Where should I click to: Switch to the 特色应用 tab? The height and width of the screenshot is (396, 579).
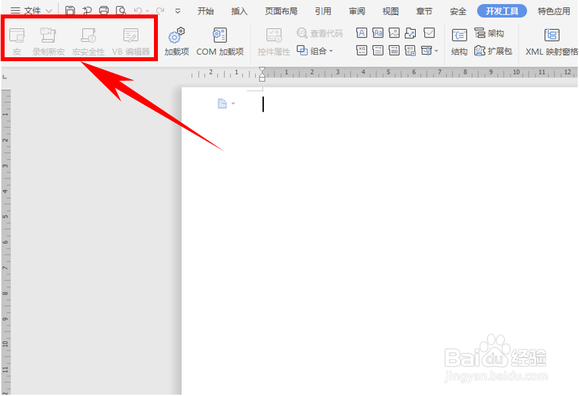click(x=554, y=11)
